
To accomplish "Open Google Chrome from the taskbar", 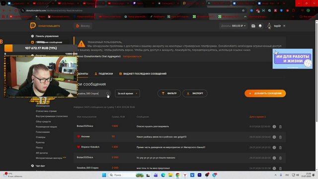I will (x=178, y=175).
